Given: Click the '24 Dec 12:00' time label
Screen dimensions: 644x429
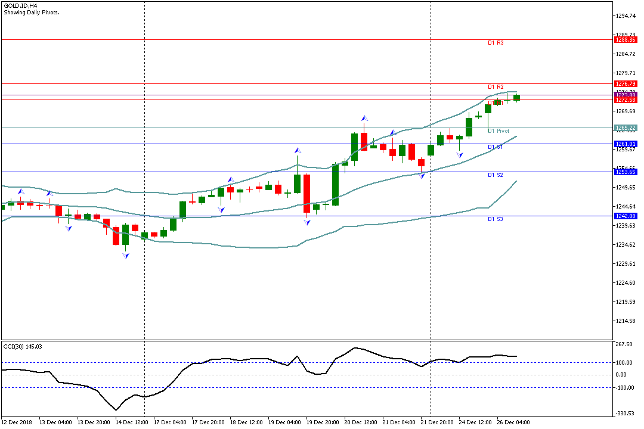Looking at the screenshot, I should tap(476, 422).
